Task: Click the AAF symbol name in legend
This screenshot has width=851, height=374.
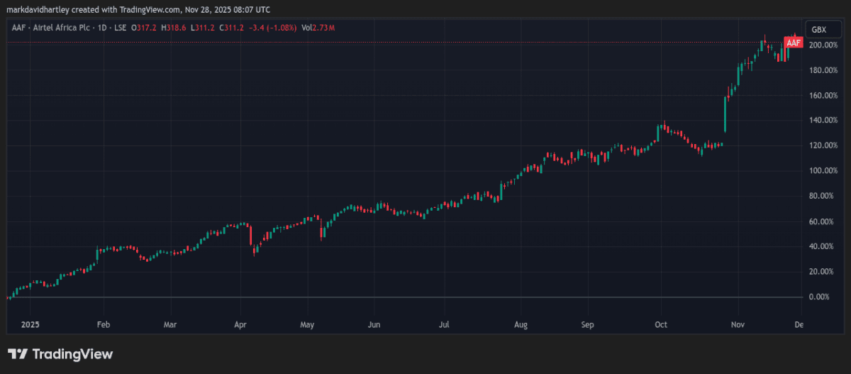Action: (x=20, y=28)
